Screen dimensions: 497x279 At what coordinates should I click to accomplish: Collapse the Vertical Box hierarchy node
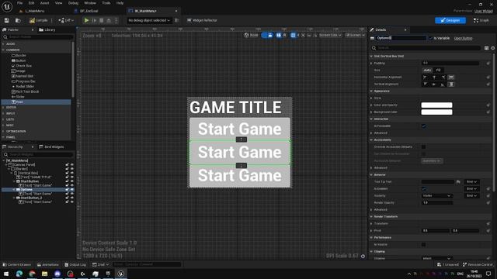[x=12, y=173]
